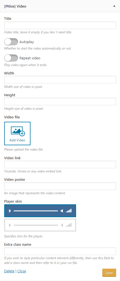120x281 pixels.
Task: Click speaker icon in blue player skin
Action: (62, 211)
